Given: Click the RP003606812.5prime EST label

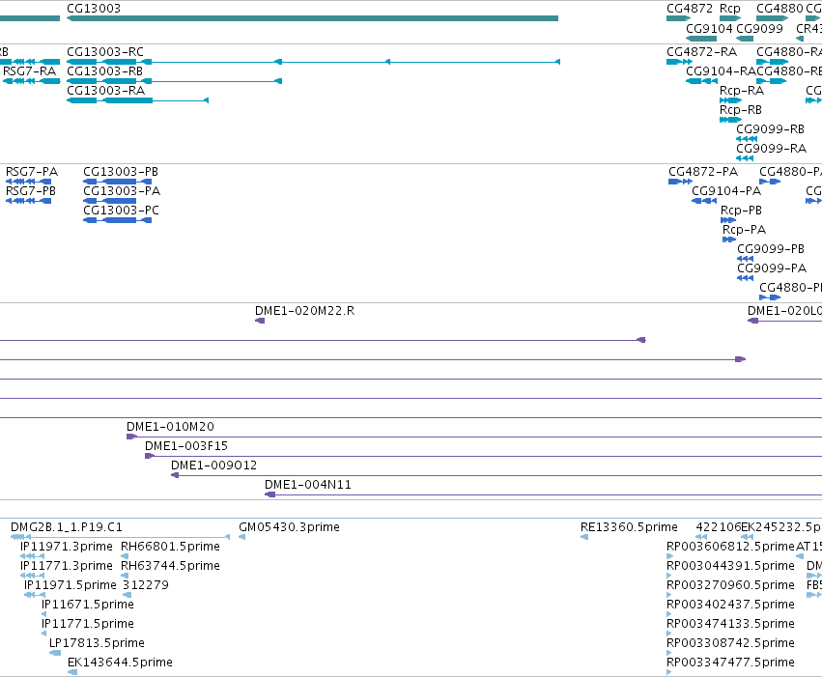Looking at the screenshot, I should (730, 547).
